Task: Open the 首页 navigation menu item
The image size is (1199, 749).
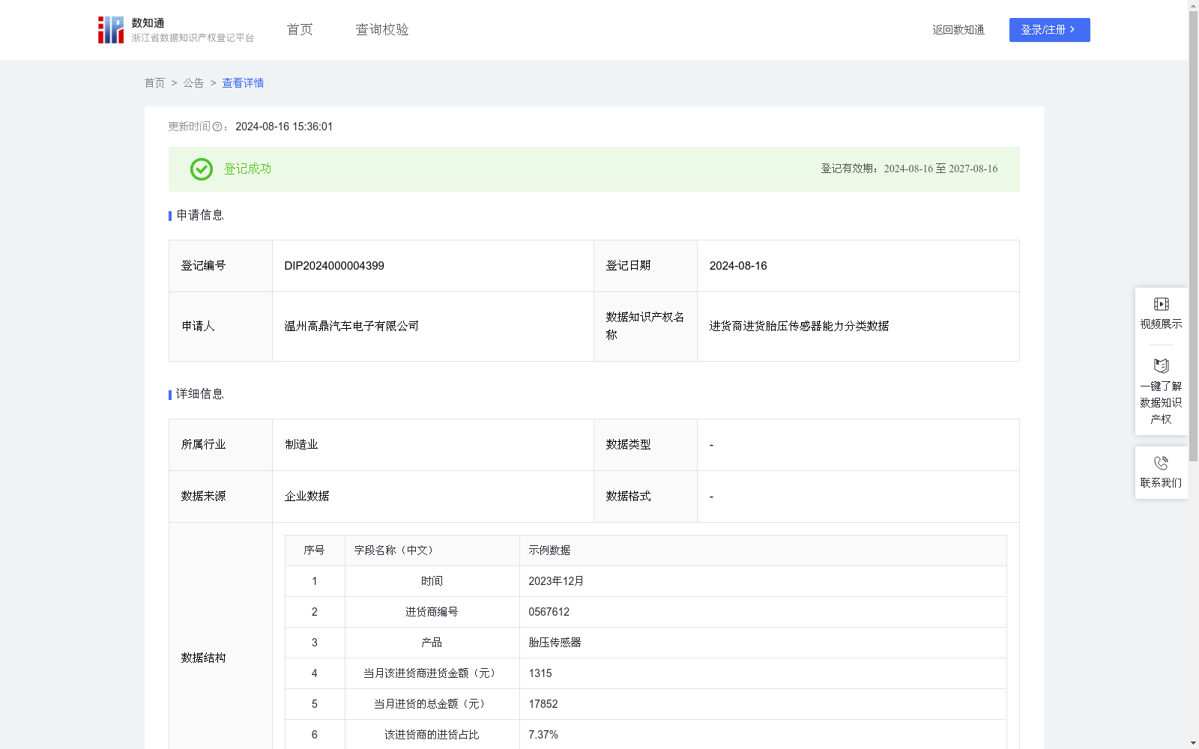Action: [300, 30]
